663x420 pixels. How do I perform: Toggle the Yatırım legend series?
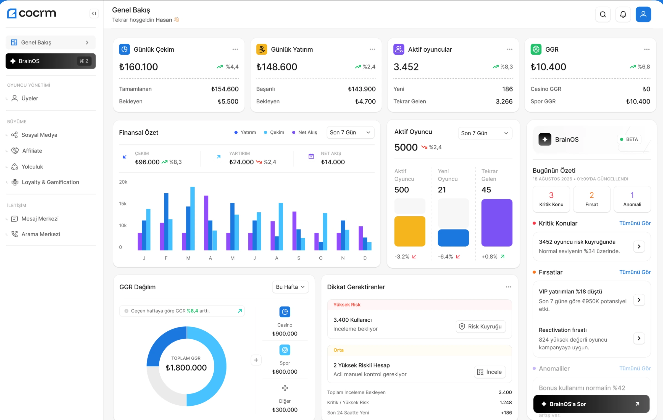click(245, 133)
